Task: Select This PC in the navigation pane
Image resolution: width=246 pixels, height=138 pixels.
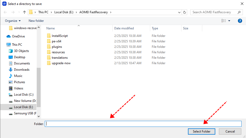Action: (14, 45)
